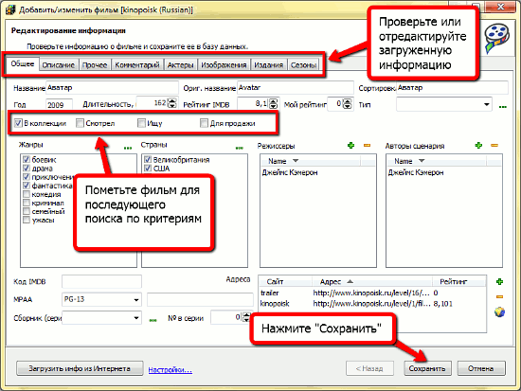This screenshot has width=521, height=391.
Task: Switch to the "Актеры" tab
Action: [180, 64]
